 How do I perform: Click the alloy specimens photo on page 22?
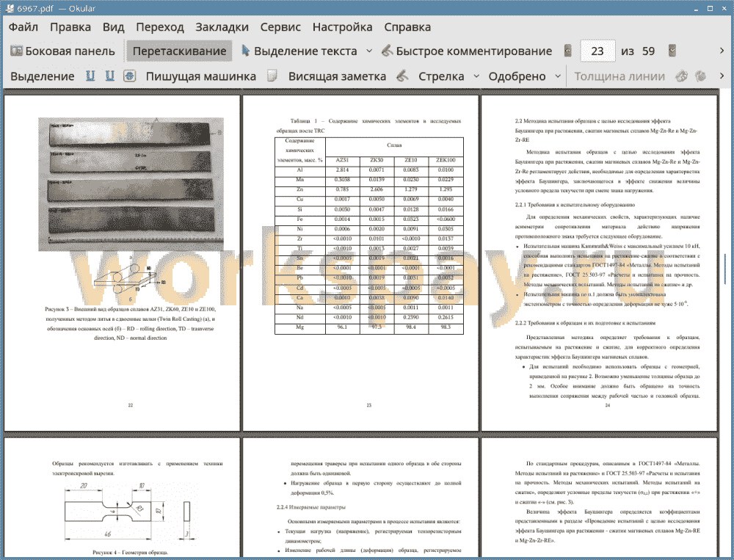131,184
